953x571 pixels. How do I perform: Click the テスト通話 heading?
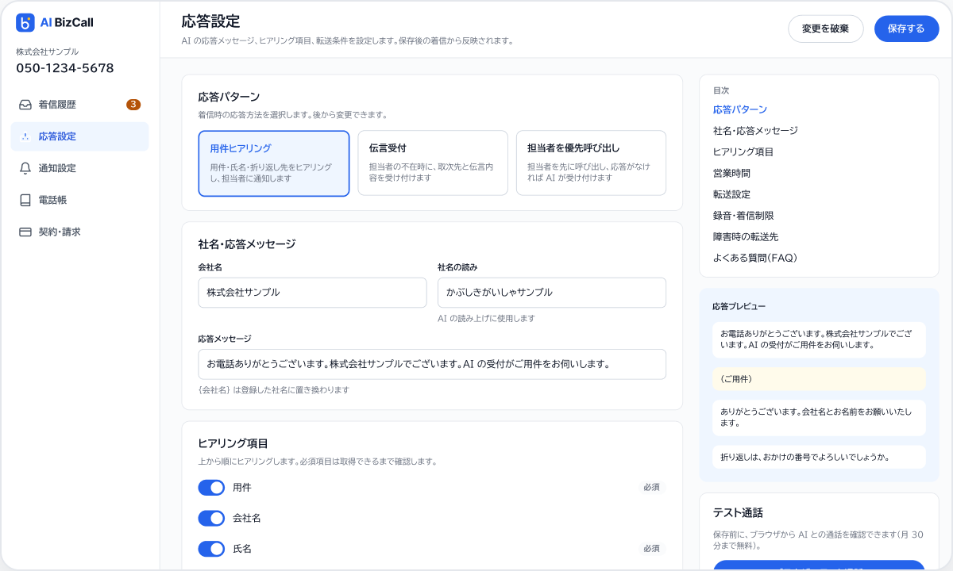(738, 513)
